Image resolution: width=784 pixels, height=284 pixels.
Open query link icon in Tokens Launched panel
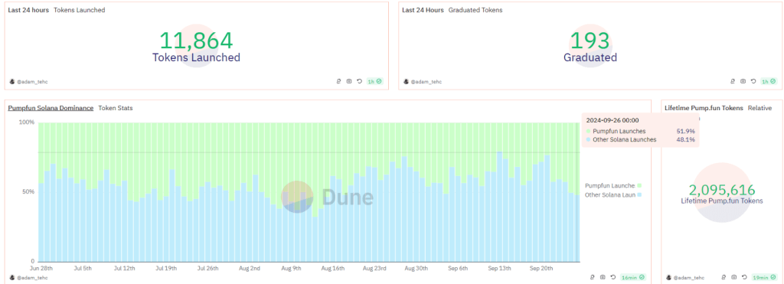coord(338,81)
